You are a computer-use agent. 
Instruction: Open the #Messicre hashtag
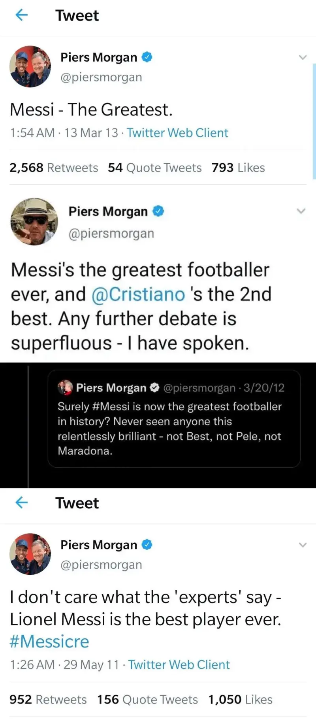point(49,642)
